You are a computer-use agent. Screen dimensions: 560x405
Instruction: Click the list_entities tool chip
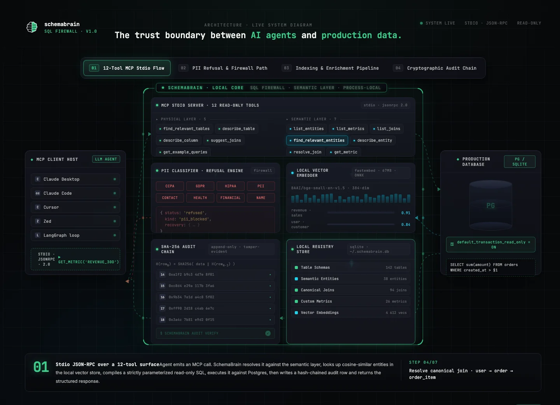(x=306, y=129)
